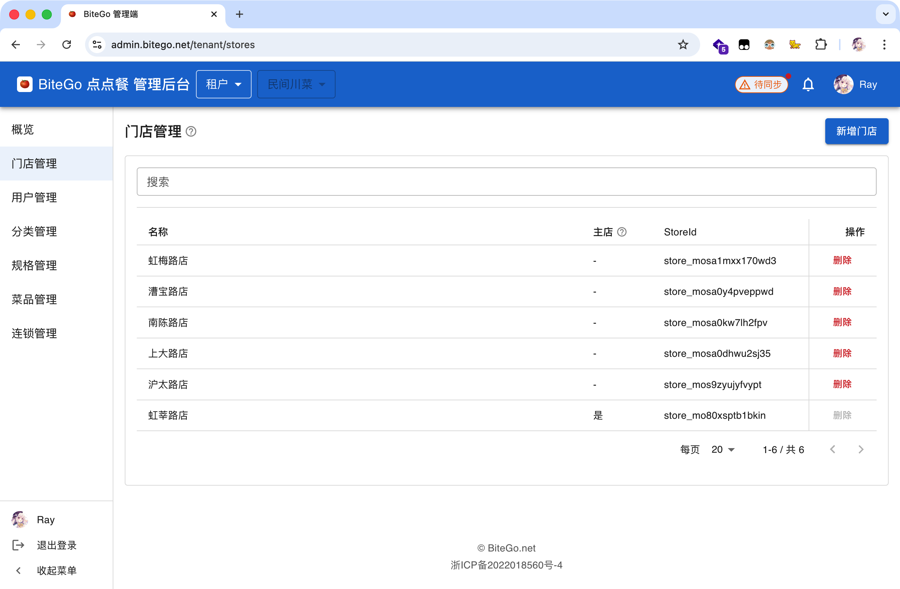The height and width of the screenshot is (589, 900).
Task: Go to previous page arrow
Action: (x=832, y=449)
